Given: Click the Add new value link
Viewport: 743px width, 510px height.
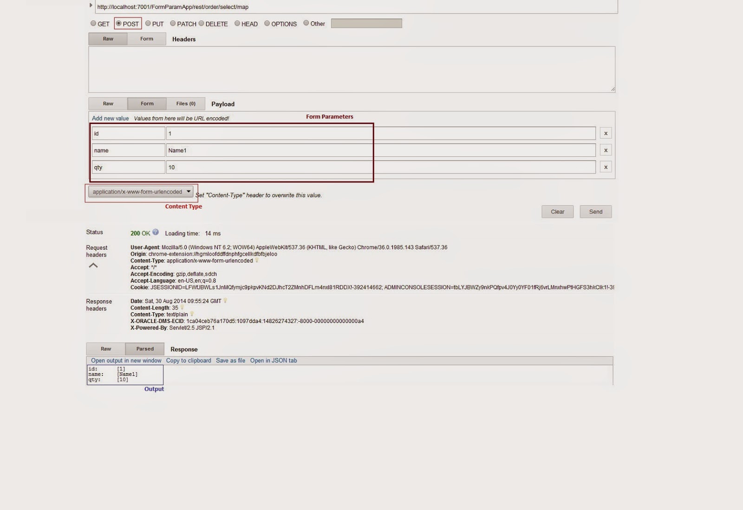Looking at the screenshot, I should [110, 118].
